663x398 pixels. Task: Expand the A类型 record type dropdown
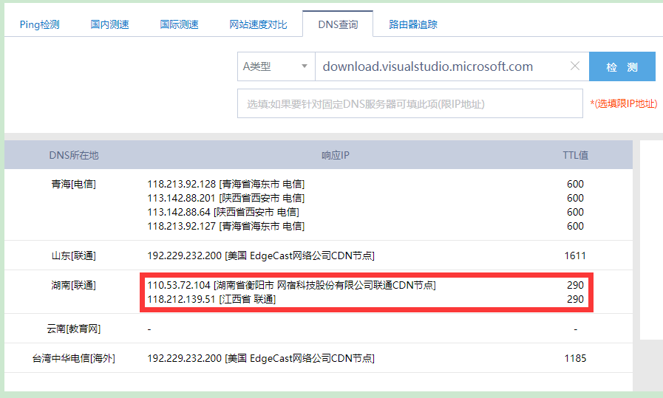click(x=276, y=66)
